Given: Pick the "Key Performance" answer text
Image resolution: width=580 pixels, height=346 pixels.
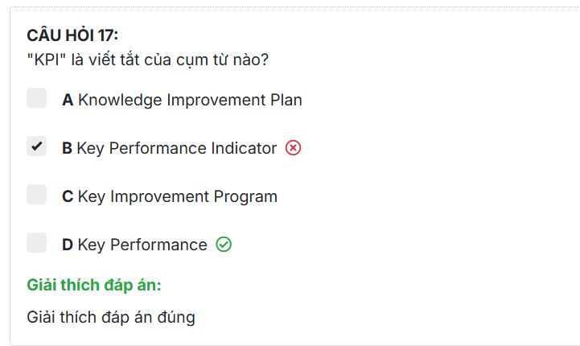Looking at the screenshot, I should (142, 245).
